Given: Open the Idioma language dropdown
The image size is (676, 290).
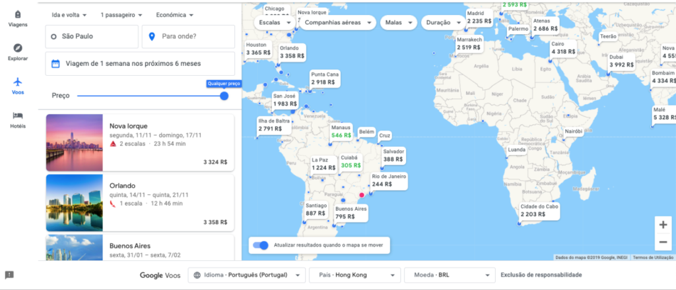Looking at the screenshot, I should point(247,275).
